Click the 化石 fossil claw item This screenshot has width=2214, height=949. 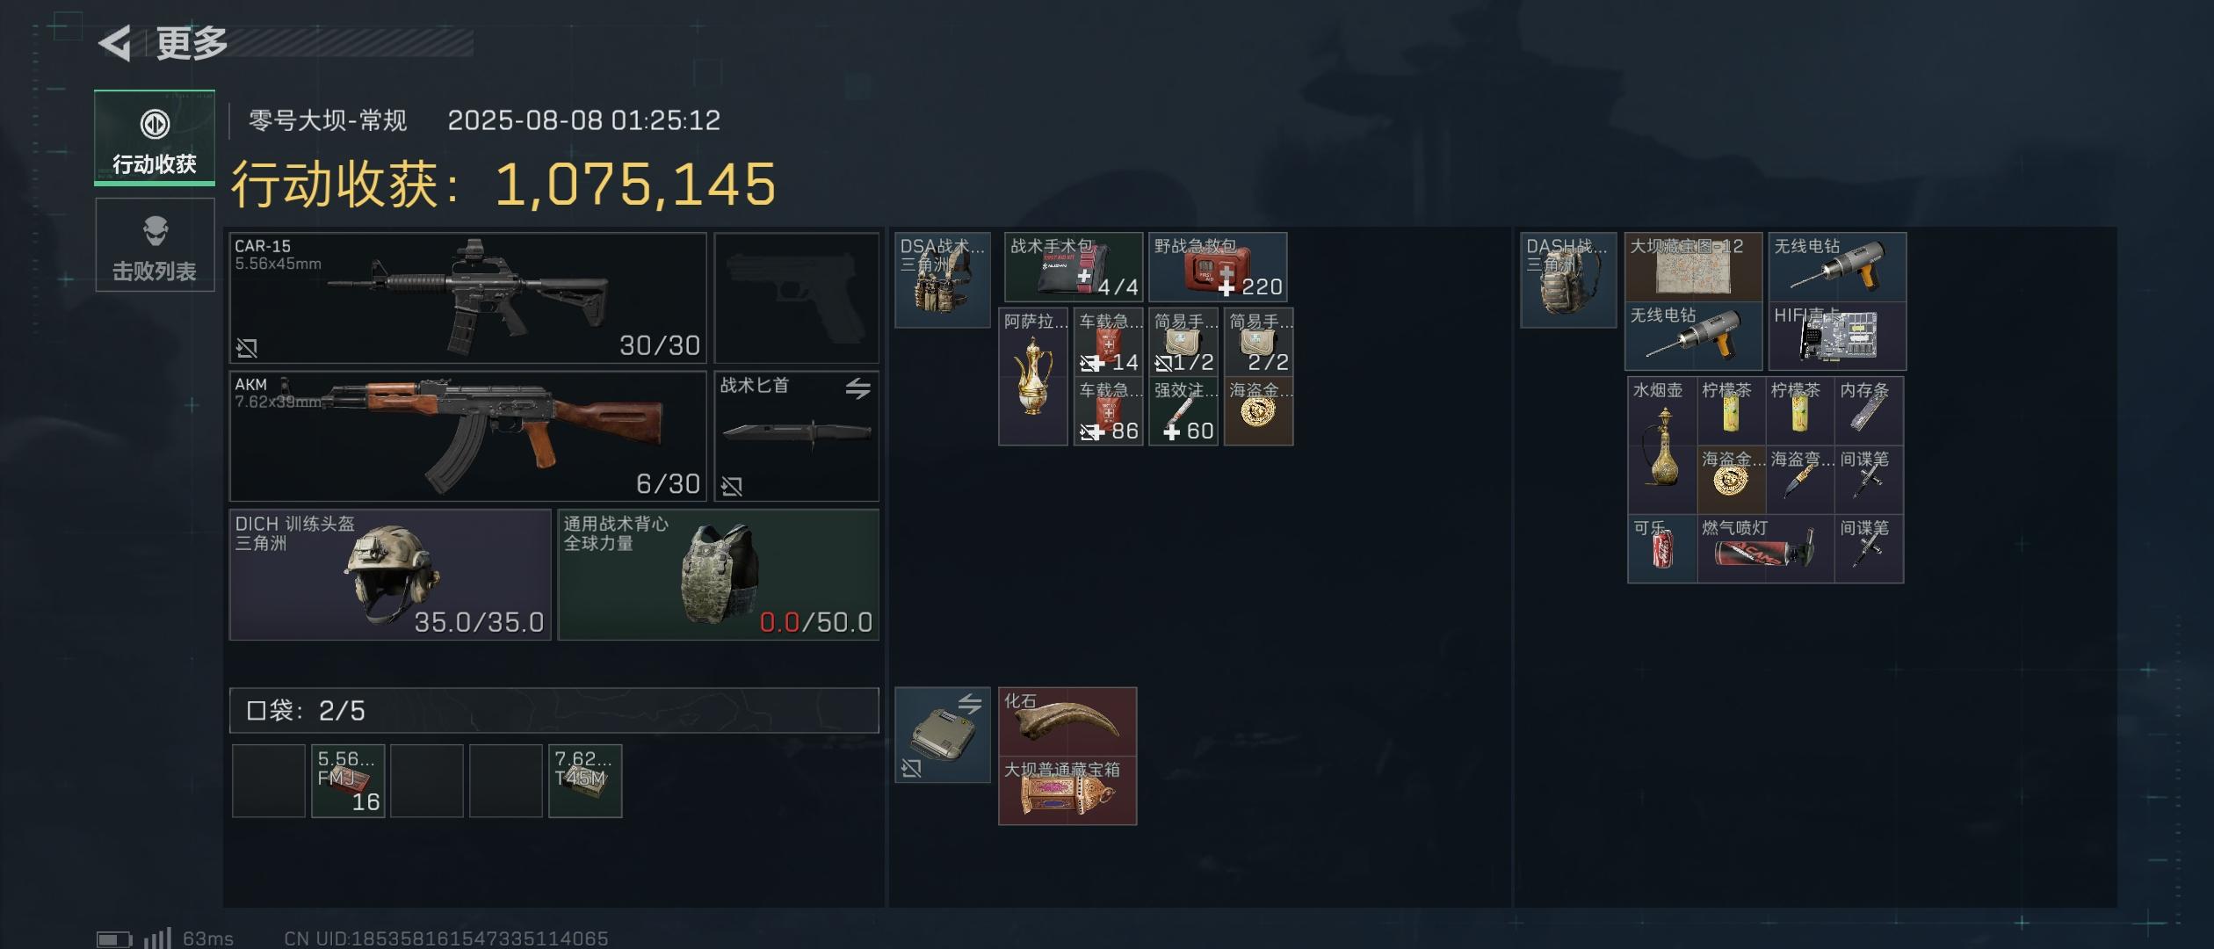(x=1067, y=721)
